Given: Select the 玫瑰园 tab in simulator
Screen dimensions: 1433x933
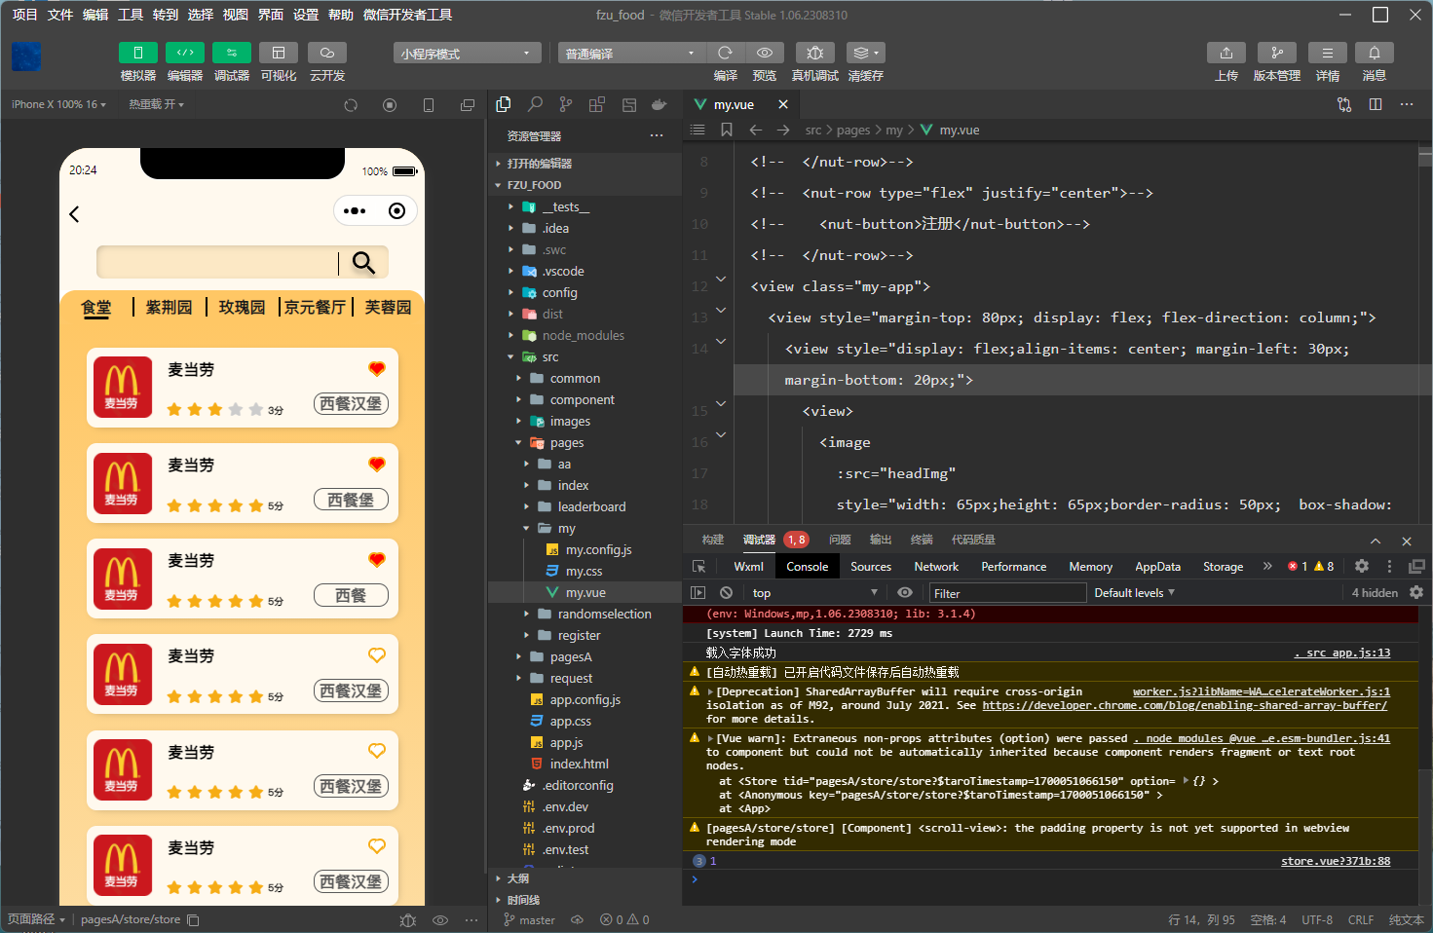Looking at the screenshot, I should (242, 308).
